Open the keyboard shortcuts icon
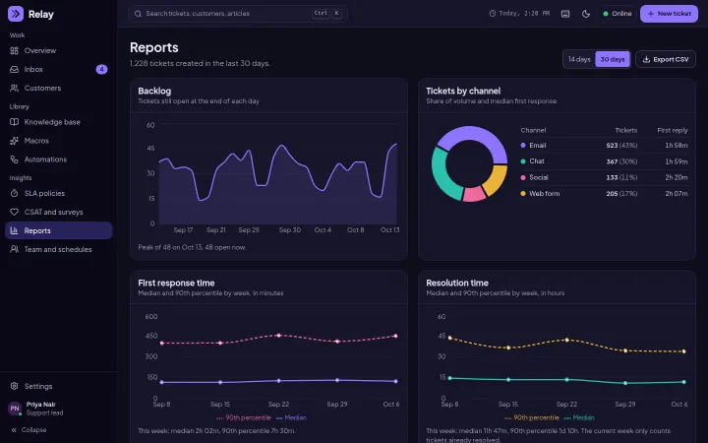 tap(565, 14)
